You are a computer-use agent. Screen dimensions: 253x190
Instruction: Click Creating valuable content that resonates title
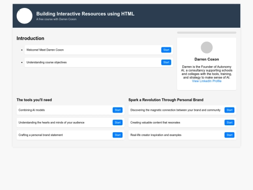[155, 122]
